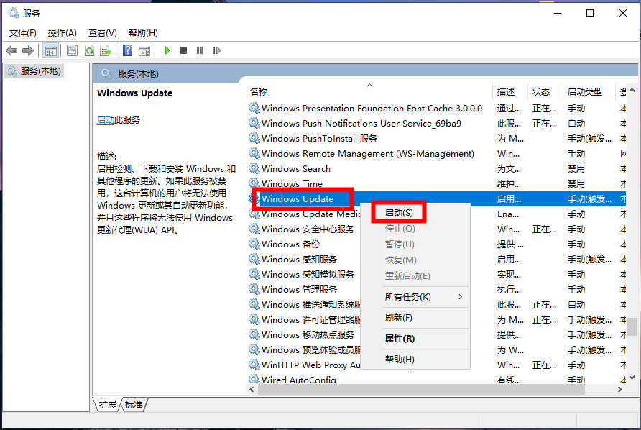Select the Windows 感知模拟服务 row
This screenshot has width=641, height=430.
(x=437, y=274)
